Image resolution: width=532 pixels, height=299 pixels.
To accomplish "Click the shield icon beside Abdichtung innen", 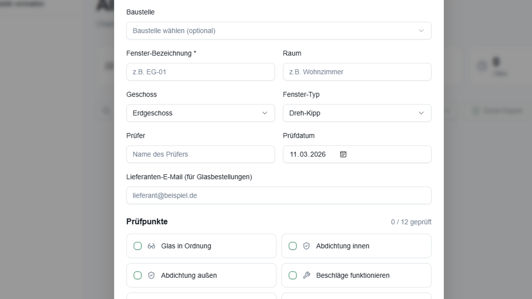I will pos(306,246).
